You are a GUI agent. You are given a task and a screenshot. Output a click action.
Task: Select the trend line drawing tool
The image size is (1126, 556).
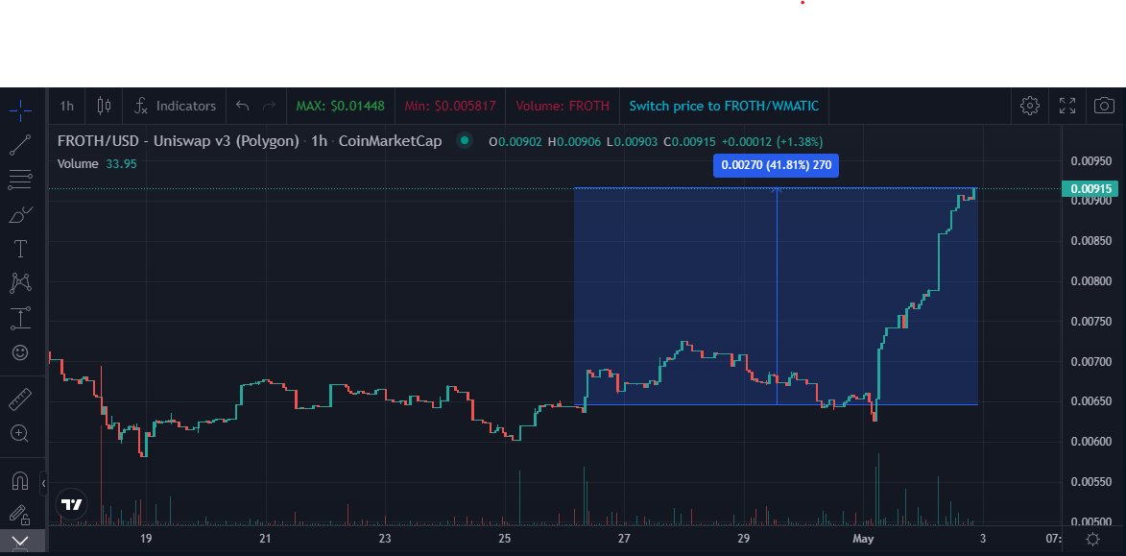[x=20, y=145]
